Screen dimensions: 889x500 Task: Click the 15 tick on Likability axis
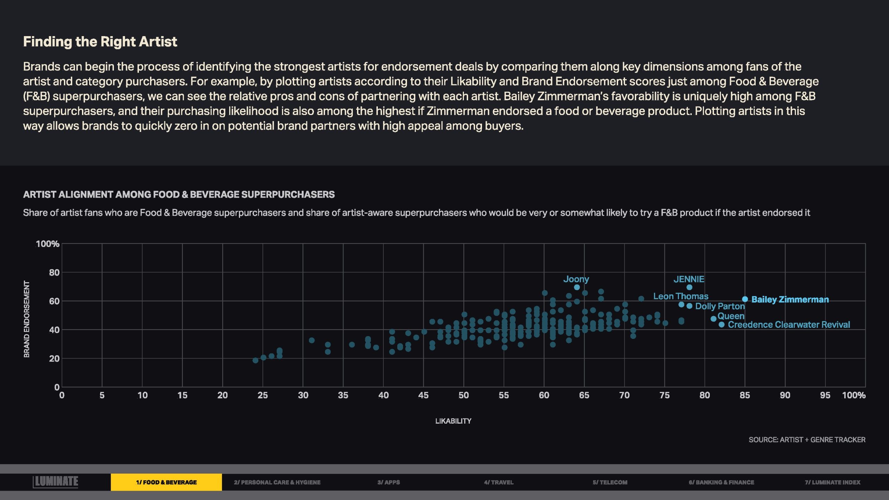pyautogui.click(x=182, y=395)
